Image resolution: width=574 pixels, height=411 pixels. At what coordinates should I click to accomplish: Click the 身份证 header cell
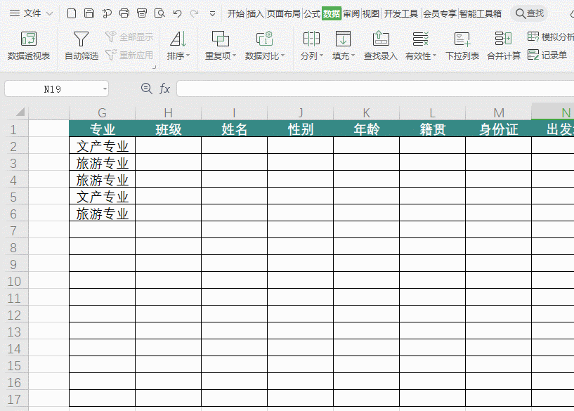[x=498, y=129]
